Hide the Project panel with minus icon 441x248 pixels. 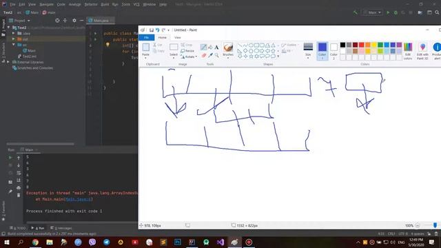[81, 21]
